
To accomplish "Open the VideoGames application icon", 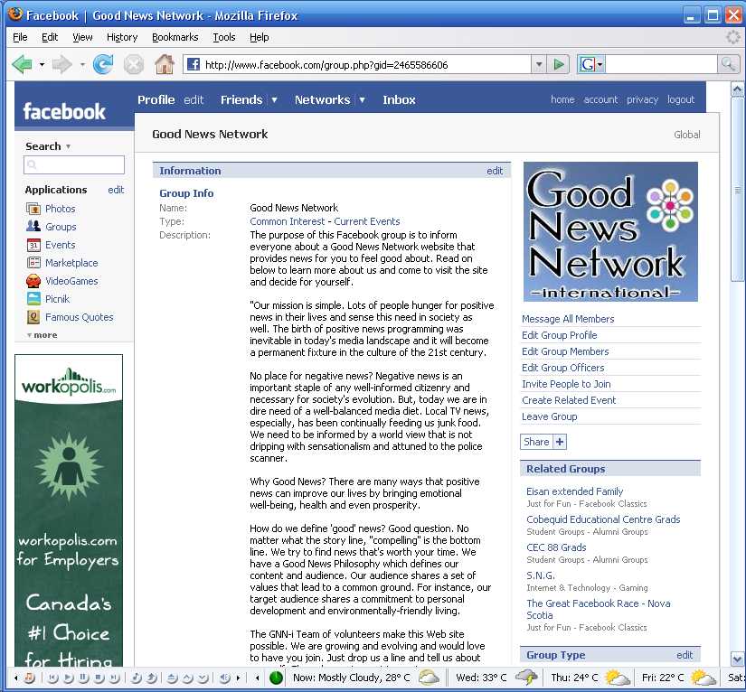I will point(33,281).
